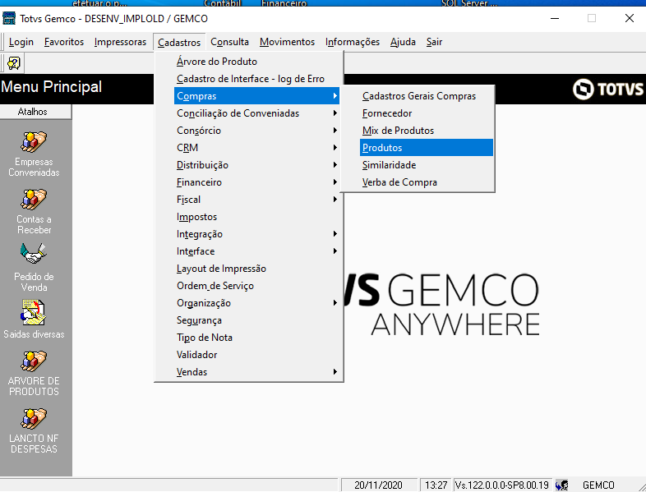Select Árvore do Produto in Cadastros menu

tap(248, 62)
